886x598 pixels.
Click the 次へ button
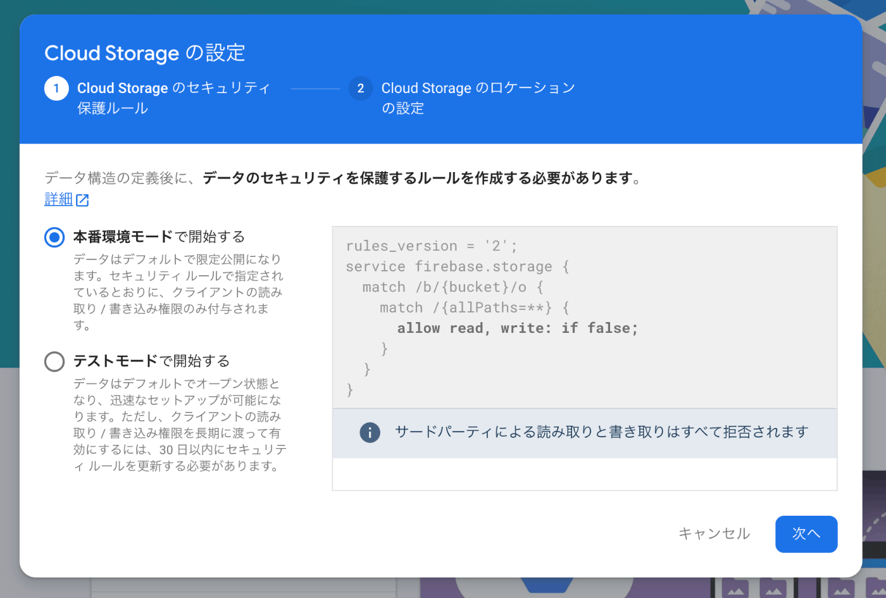point(806,534)
